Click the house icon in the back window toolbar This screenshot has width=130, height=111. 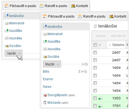6,6
